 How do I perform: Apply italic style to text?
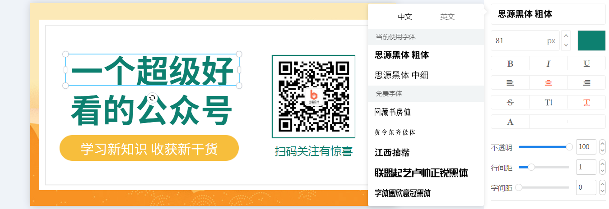[x=548, y=64]
